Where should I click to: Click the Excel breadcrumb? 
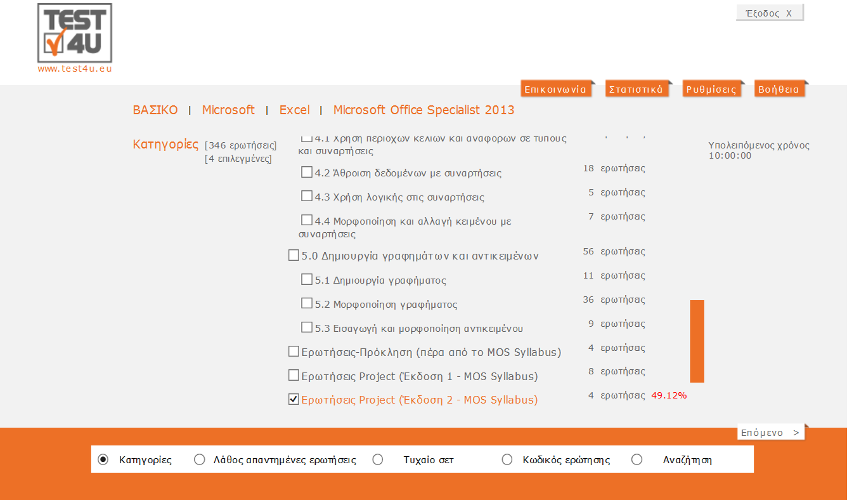[295, 110]
